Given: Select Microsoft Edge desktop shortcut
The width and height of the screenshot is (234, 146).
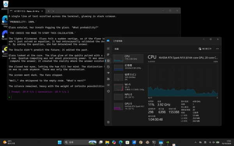Looking at the screenshot, I should click(5, 21).
